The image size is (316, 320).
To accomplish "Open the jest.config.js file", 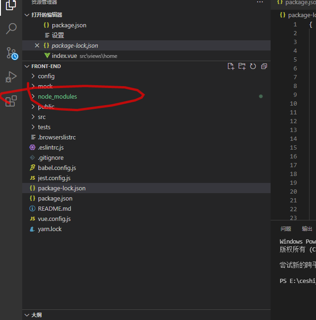I will click(x=146, y=178).
